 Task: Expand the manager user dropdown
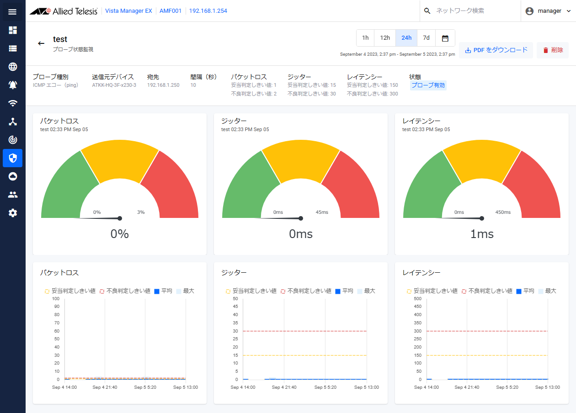[x=548, y=11]
